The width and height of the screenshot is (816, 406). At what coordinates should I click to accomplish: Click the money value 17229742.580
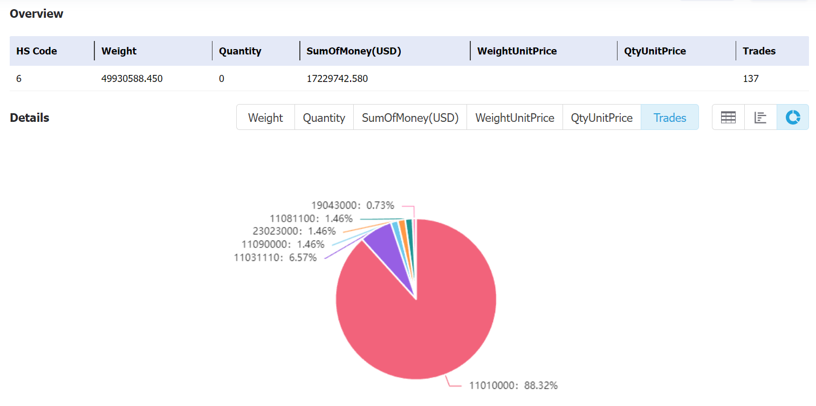(337, 79)
